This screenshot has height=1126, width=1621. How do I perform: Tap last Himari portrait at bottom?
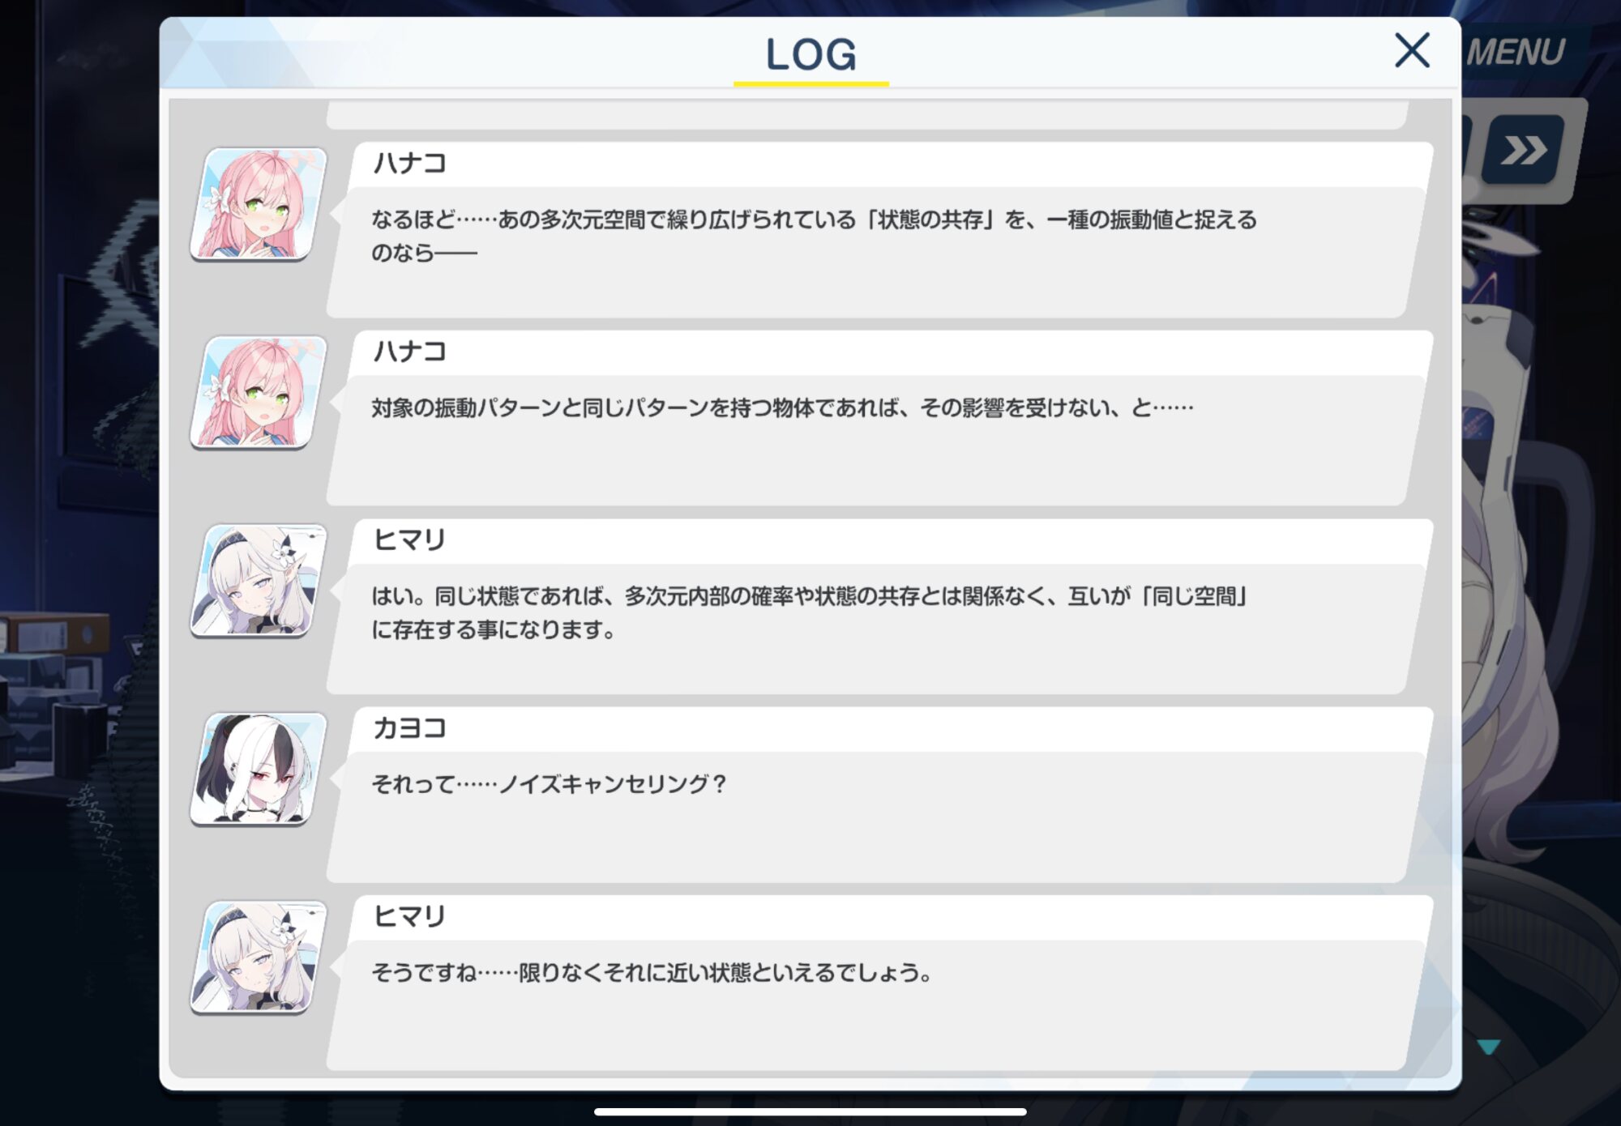[259, 957]
